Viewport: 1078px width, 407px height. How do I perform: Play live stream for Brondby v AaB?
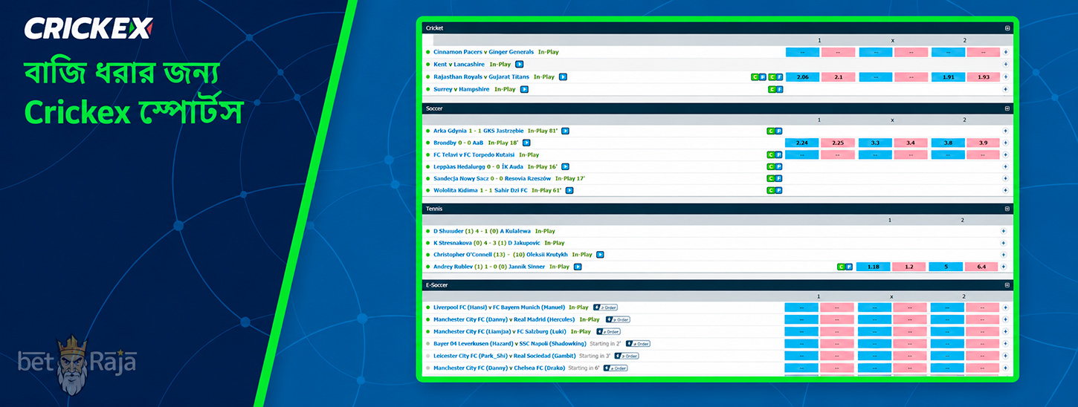coord(526,143)
